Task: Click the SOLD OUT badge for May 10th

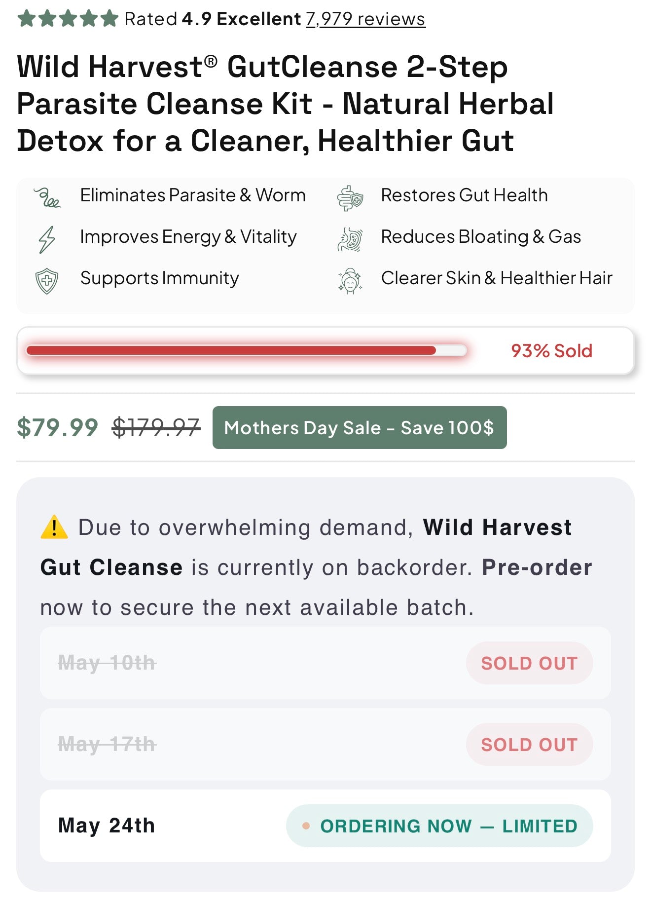Action: pyautogui.click(x=529, y=663)
